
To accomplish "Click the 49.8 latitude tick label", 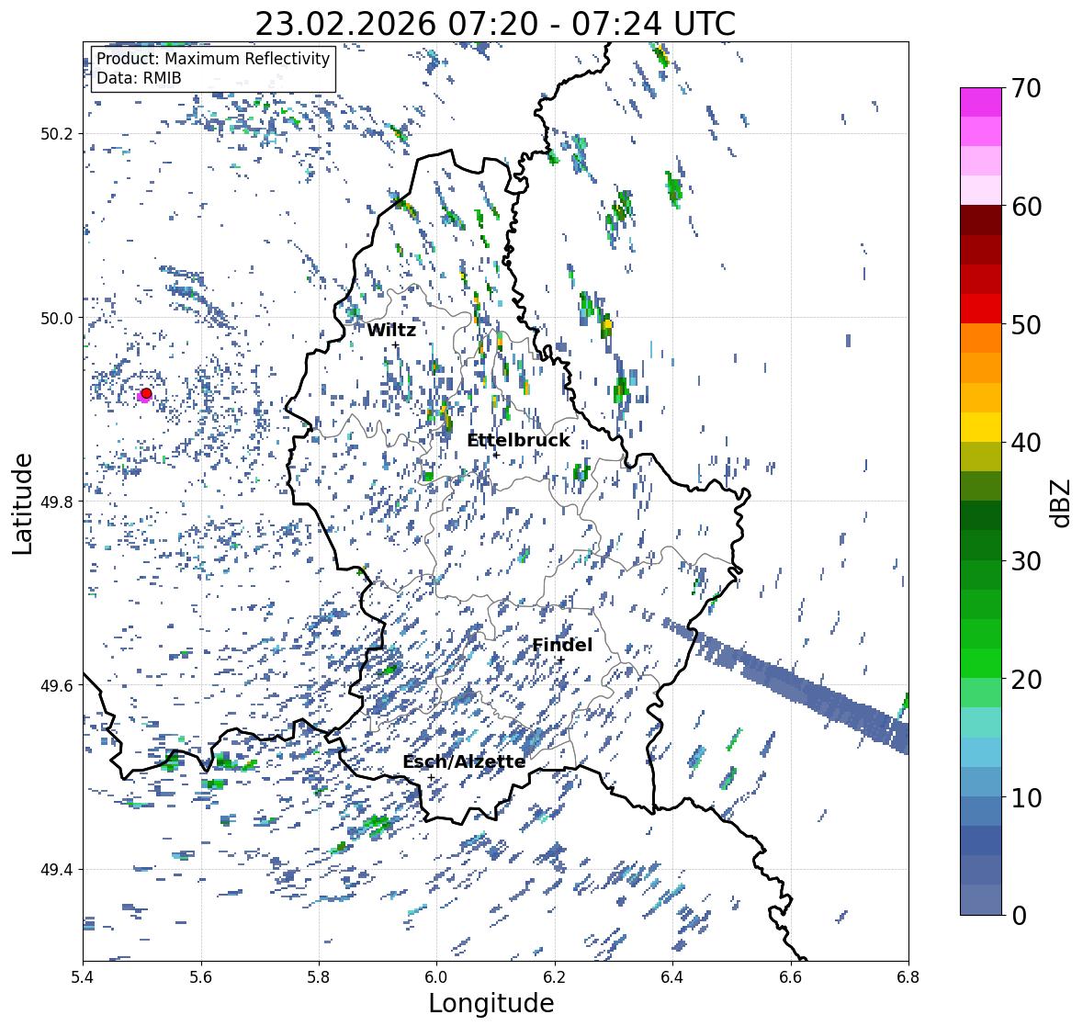I will (57, 502).
